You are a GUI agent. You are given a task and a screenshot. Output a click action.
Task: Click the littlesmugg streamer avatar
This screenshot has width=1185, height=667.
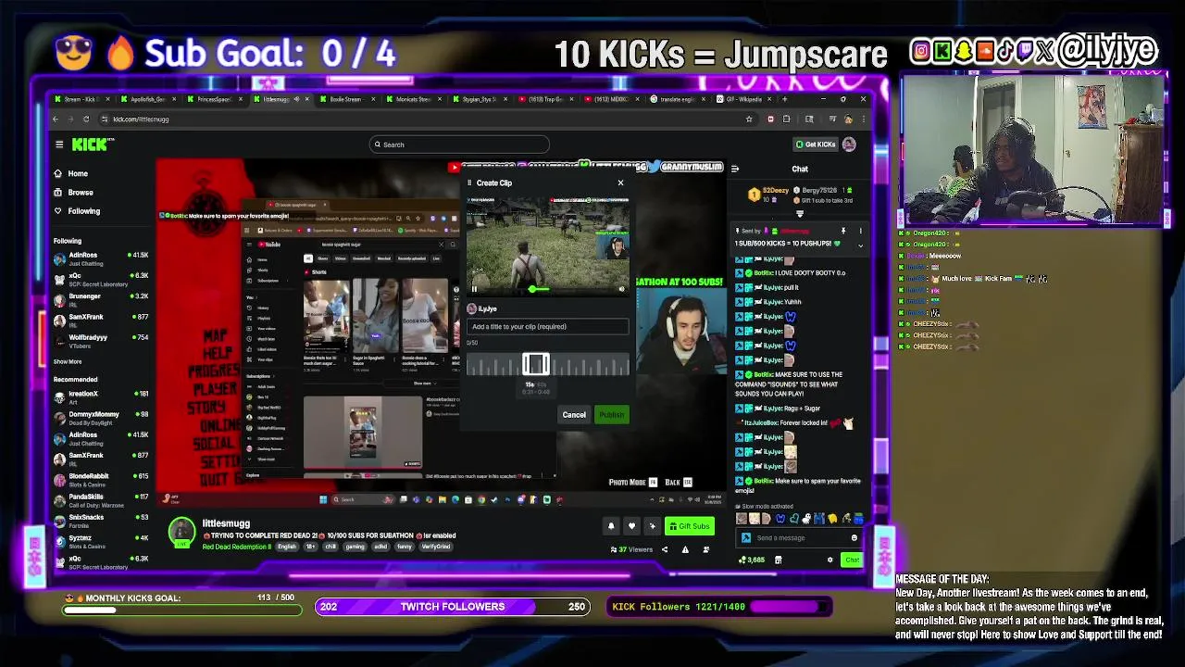[x=181, y=531]
